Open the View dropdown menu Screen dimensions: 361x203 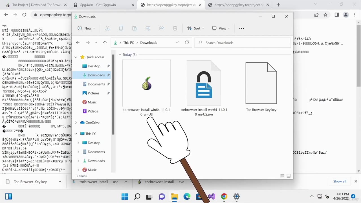(x=221, y=28)
